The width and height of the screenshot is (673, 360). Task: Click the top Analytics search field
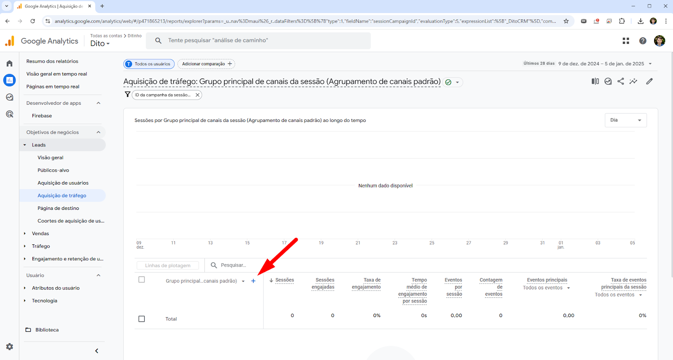pyautogui.click(x=258, y=41)
